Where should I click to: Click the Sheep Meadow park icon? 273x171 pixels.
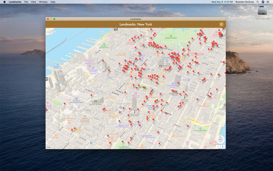[x=171, y=36]
